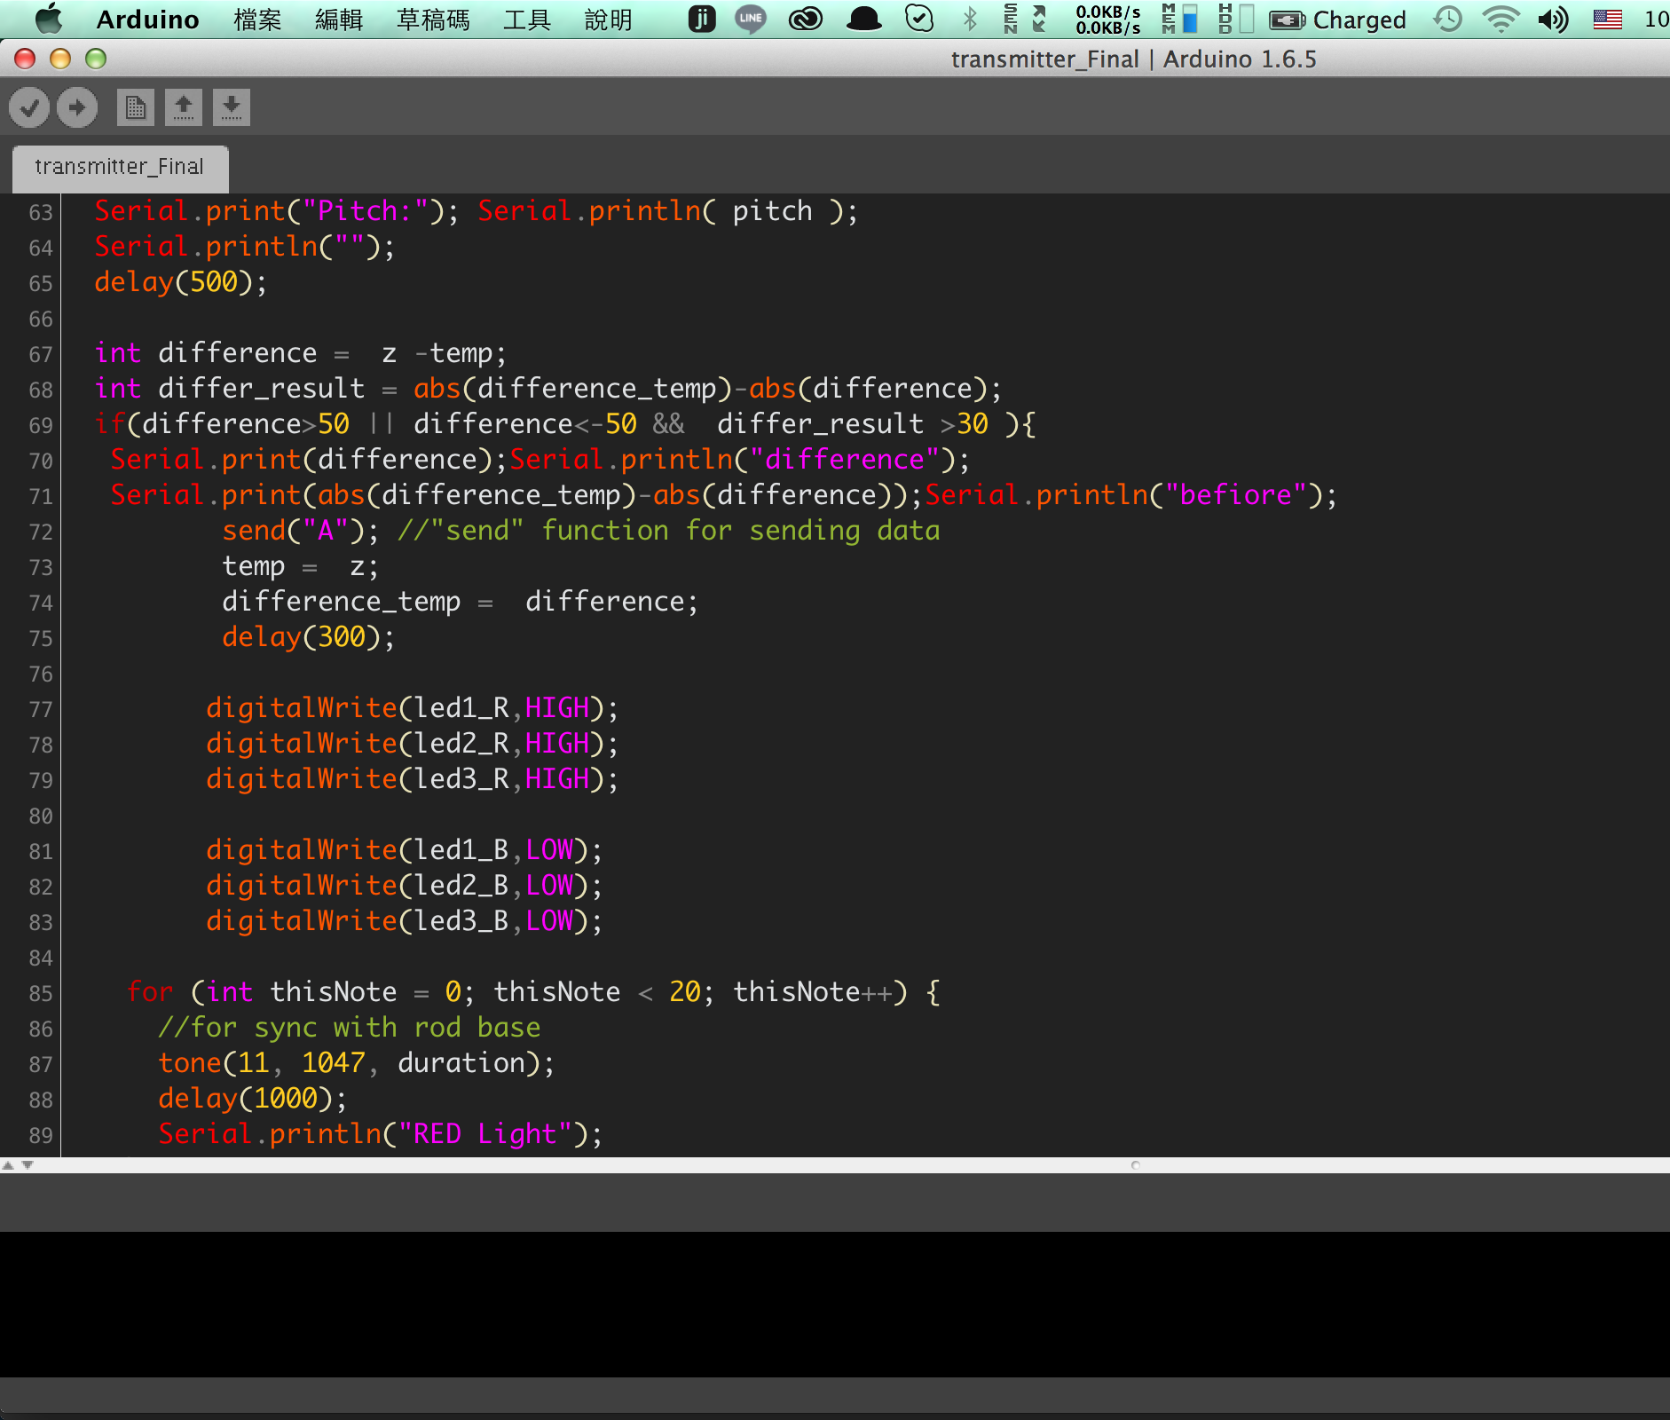Click 'temp = z;' on line 73
Screen dimensions: 1670x1420
click(300, 566)
